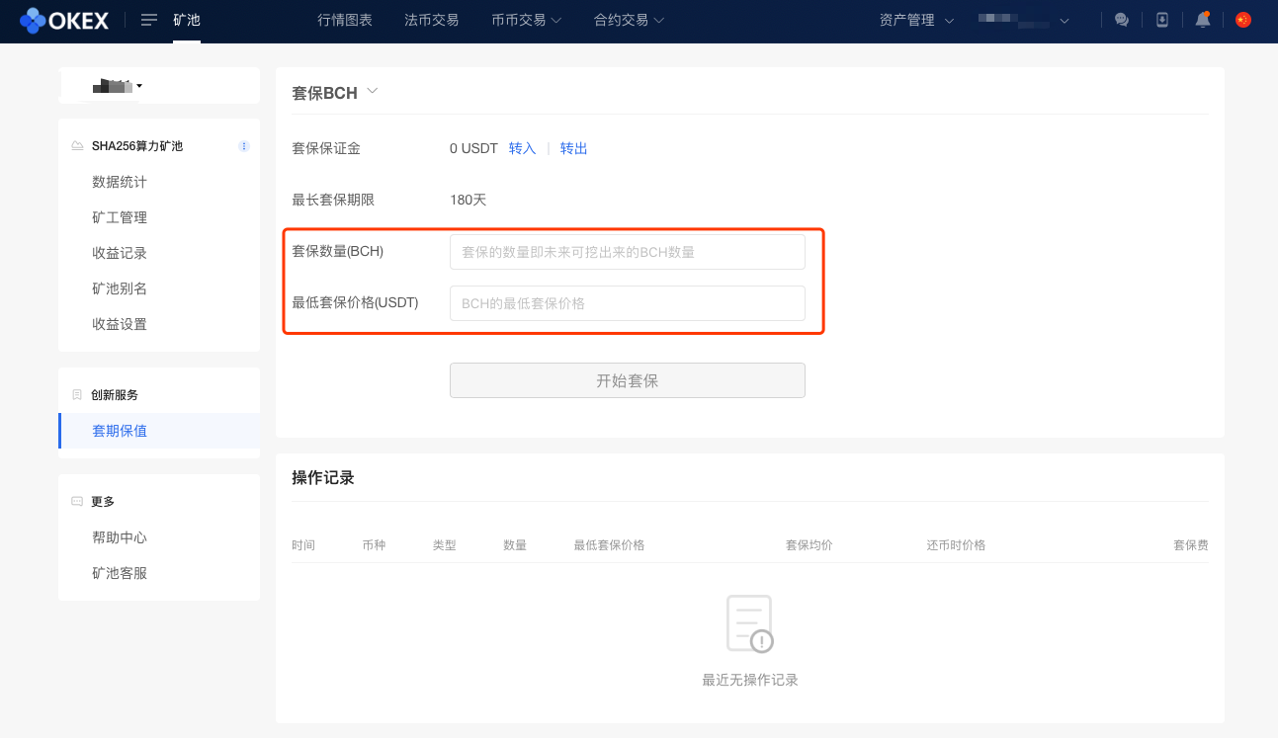Click the 创新服务 section icon
Image resolution: width=1278 pixels, height=738 pixels.
77,395
